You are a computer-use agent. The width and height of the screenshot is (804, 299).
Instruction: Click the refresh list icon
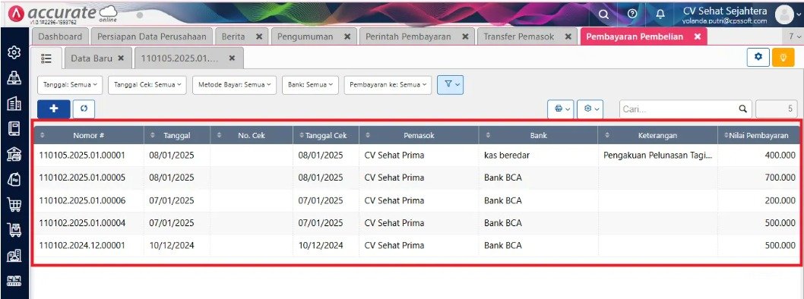click(84, 109)
